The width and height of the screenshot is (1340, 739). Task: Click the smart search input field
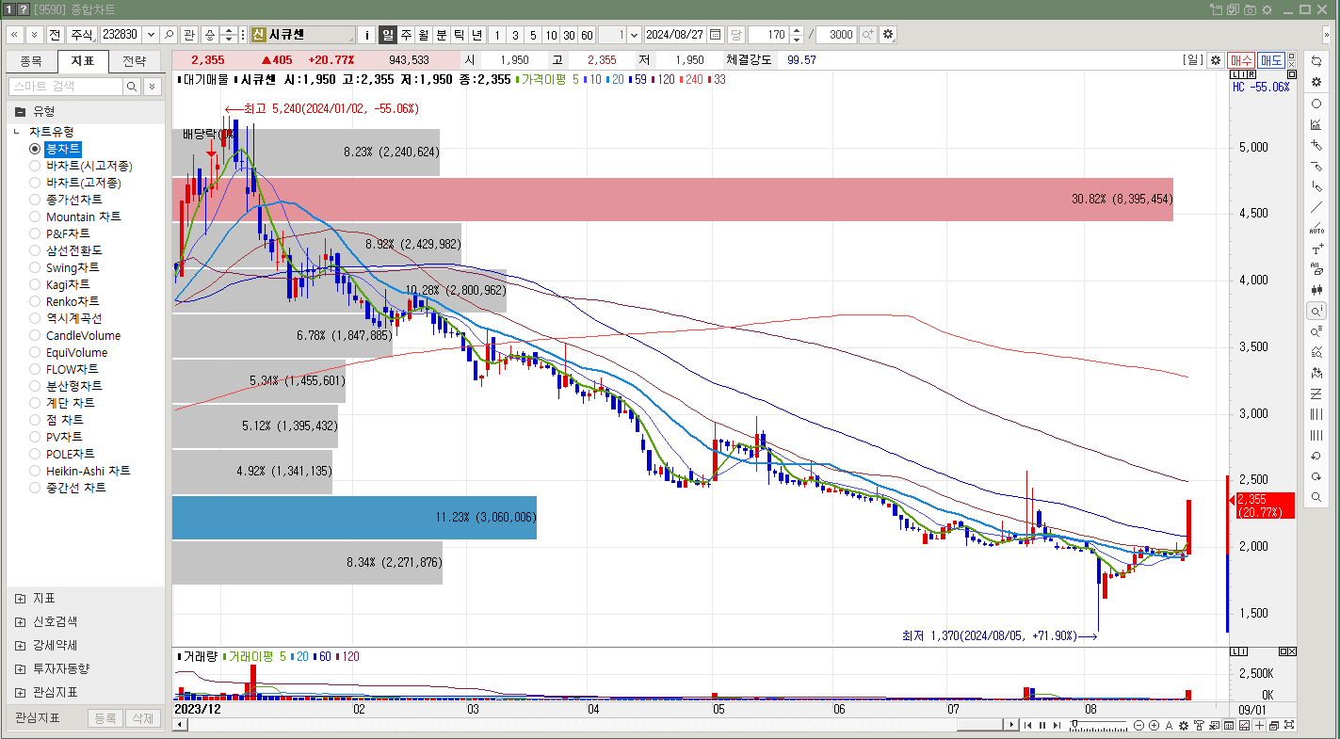[x=66, y=86]
